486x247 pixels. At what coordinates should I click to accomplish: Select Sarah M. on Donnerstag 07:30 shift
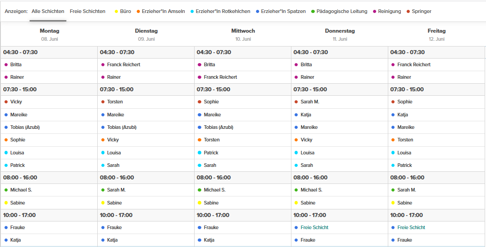point(310,102)
